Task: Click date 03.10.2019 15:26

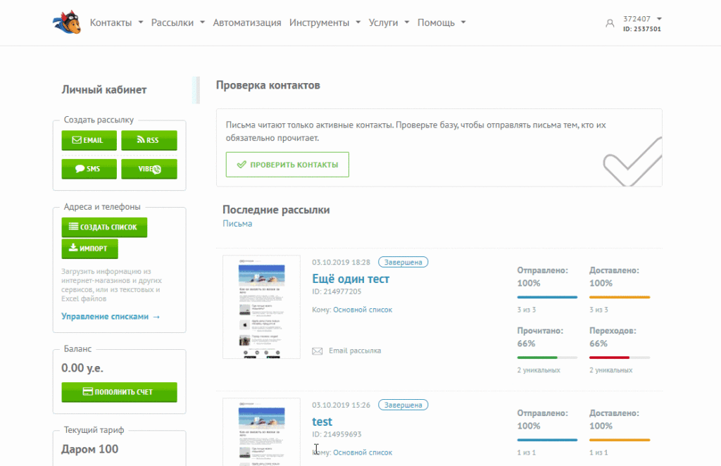Action: tap(341, 405)
